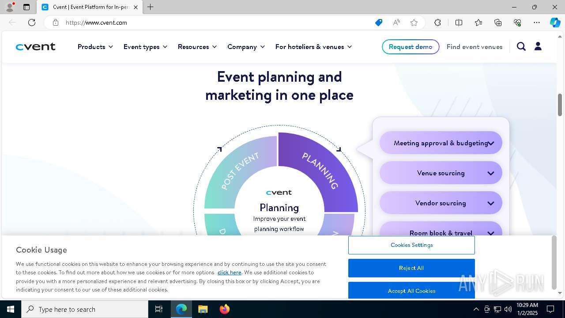Open the Edge profile avatar icon
Screen dimensions: 565x318
coord(10,7)
